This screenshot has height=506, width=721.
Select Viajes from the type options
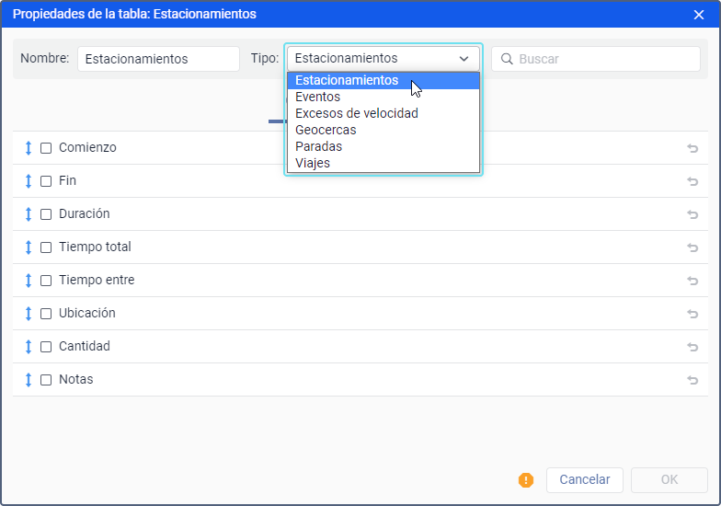click(312, 163)
